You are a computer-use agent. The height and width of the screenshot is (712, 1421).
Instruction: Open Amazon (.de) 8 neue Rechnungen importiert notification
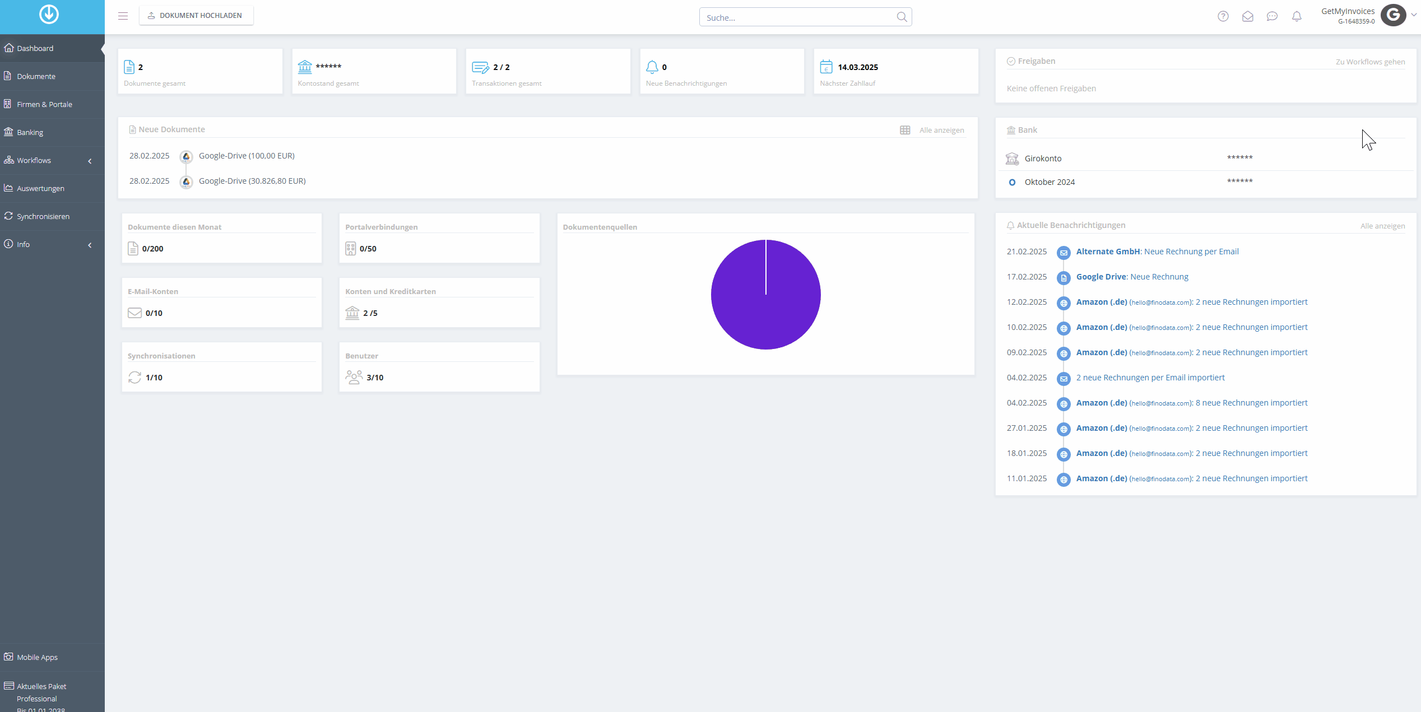point(1192,403)
